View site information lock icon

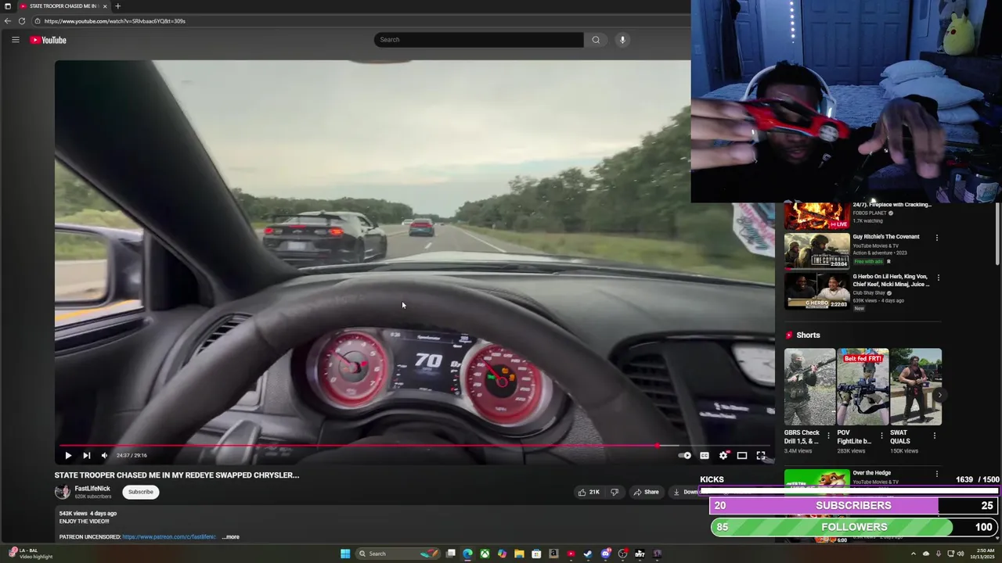(x=37, y=21)
